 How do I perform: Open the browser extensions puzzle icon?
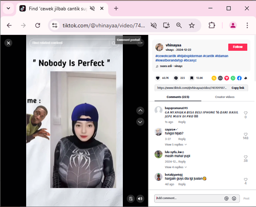click(x=212, y=26)
